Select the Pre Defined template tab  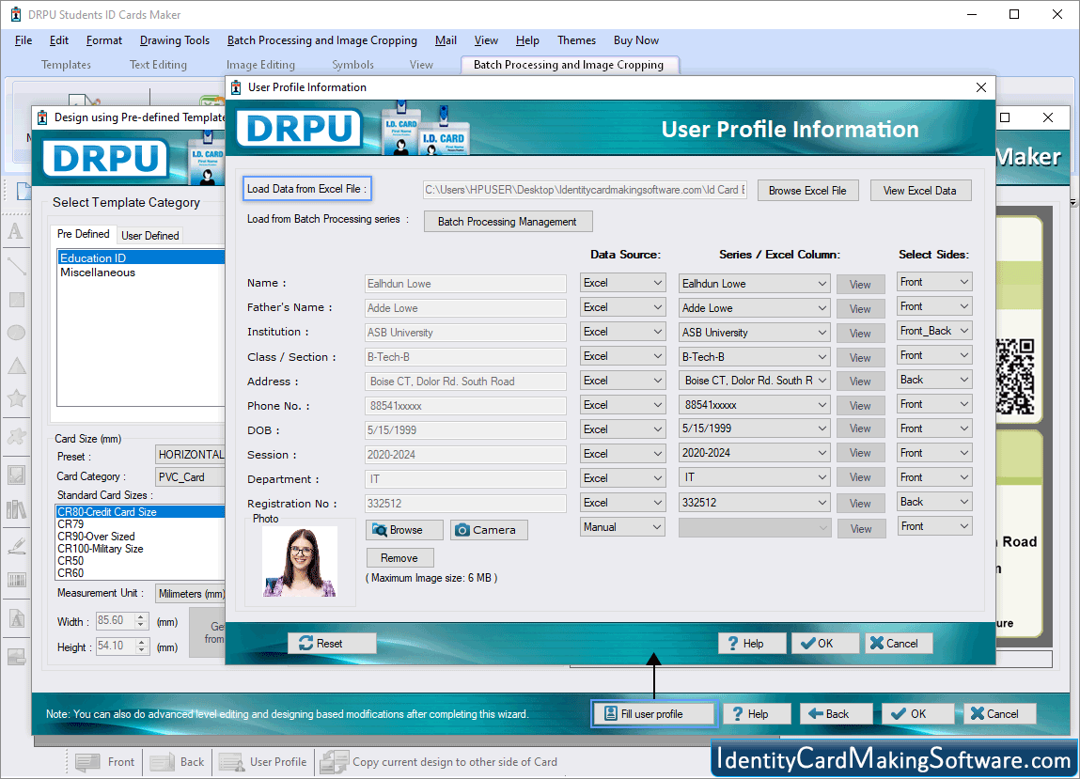[83, 234]
